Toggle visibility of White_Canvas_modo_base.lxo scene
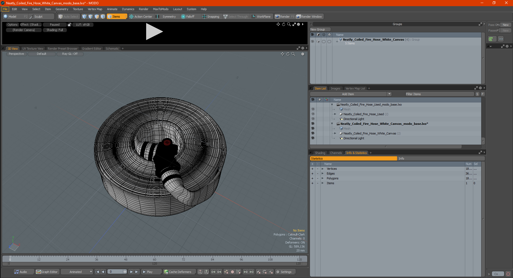Image resolution: width=513 pixels, height=278 pixels. pyautogui.click(x=313, y=124)
